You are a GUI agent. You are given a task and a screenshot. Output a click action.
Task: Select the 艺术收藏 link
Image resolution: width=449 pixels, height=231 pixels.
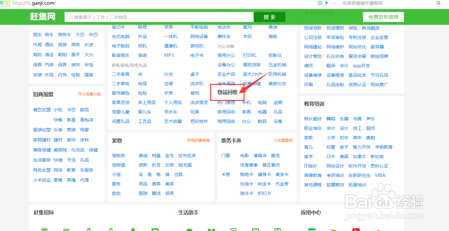pos(173,121)
